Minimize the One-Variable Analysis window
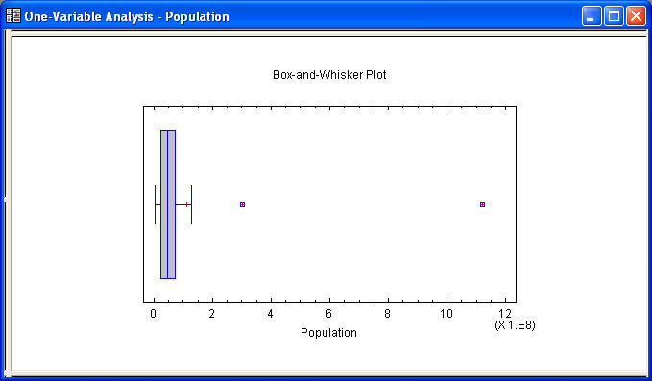This screenshot has height=381, width=652. 592,16
